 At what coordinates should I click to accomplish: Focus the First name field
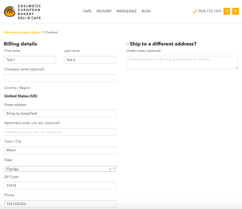coord(30,60)
